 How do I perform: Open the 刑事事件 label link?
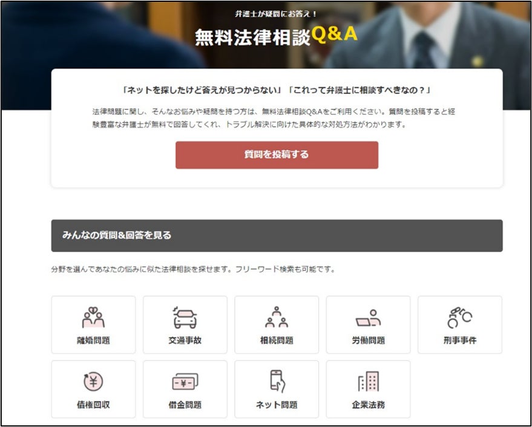[460, 341]
